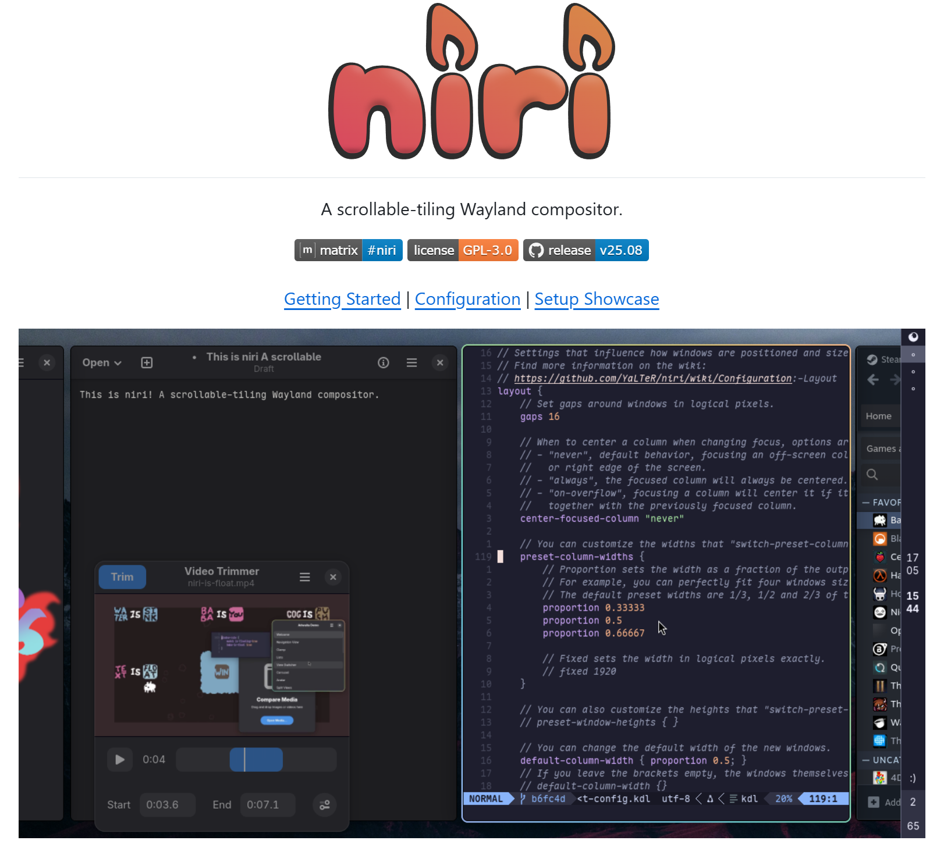Click the Add Game plus icon in Steam sidebar
This screenshot has width=951, height=844.
(x=874, y=802)
